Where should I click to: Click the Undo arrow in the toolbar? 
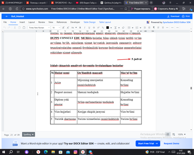(x=5, y=28)
